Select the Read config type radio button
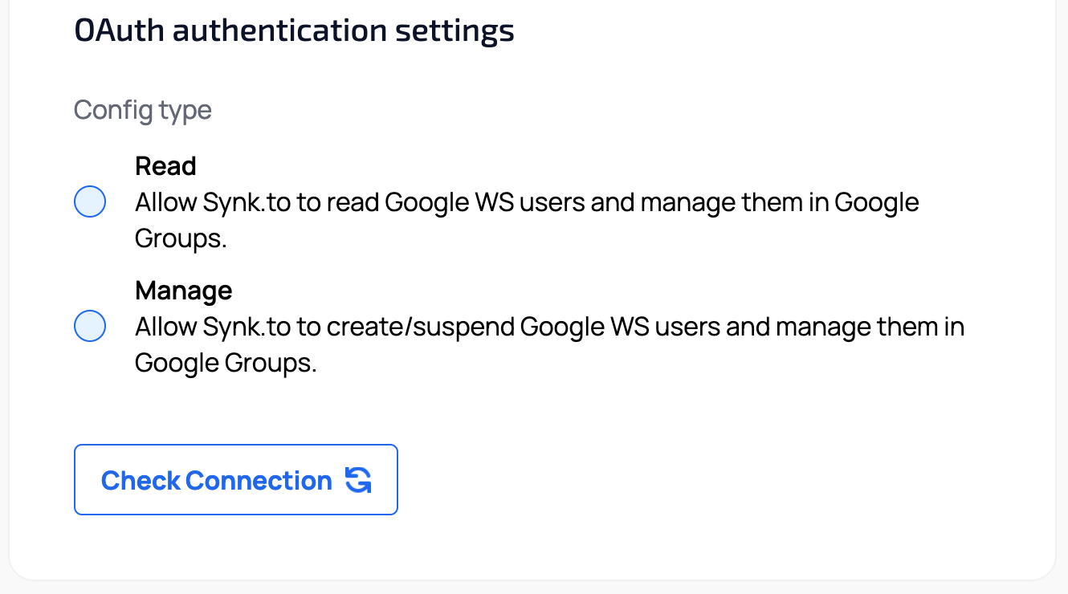 (90, 201)
